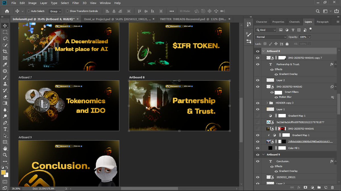Click the Opacity 100% input field

tap(303, 37)
